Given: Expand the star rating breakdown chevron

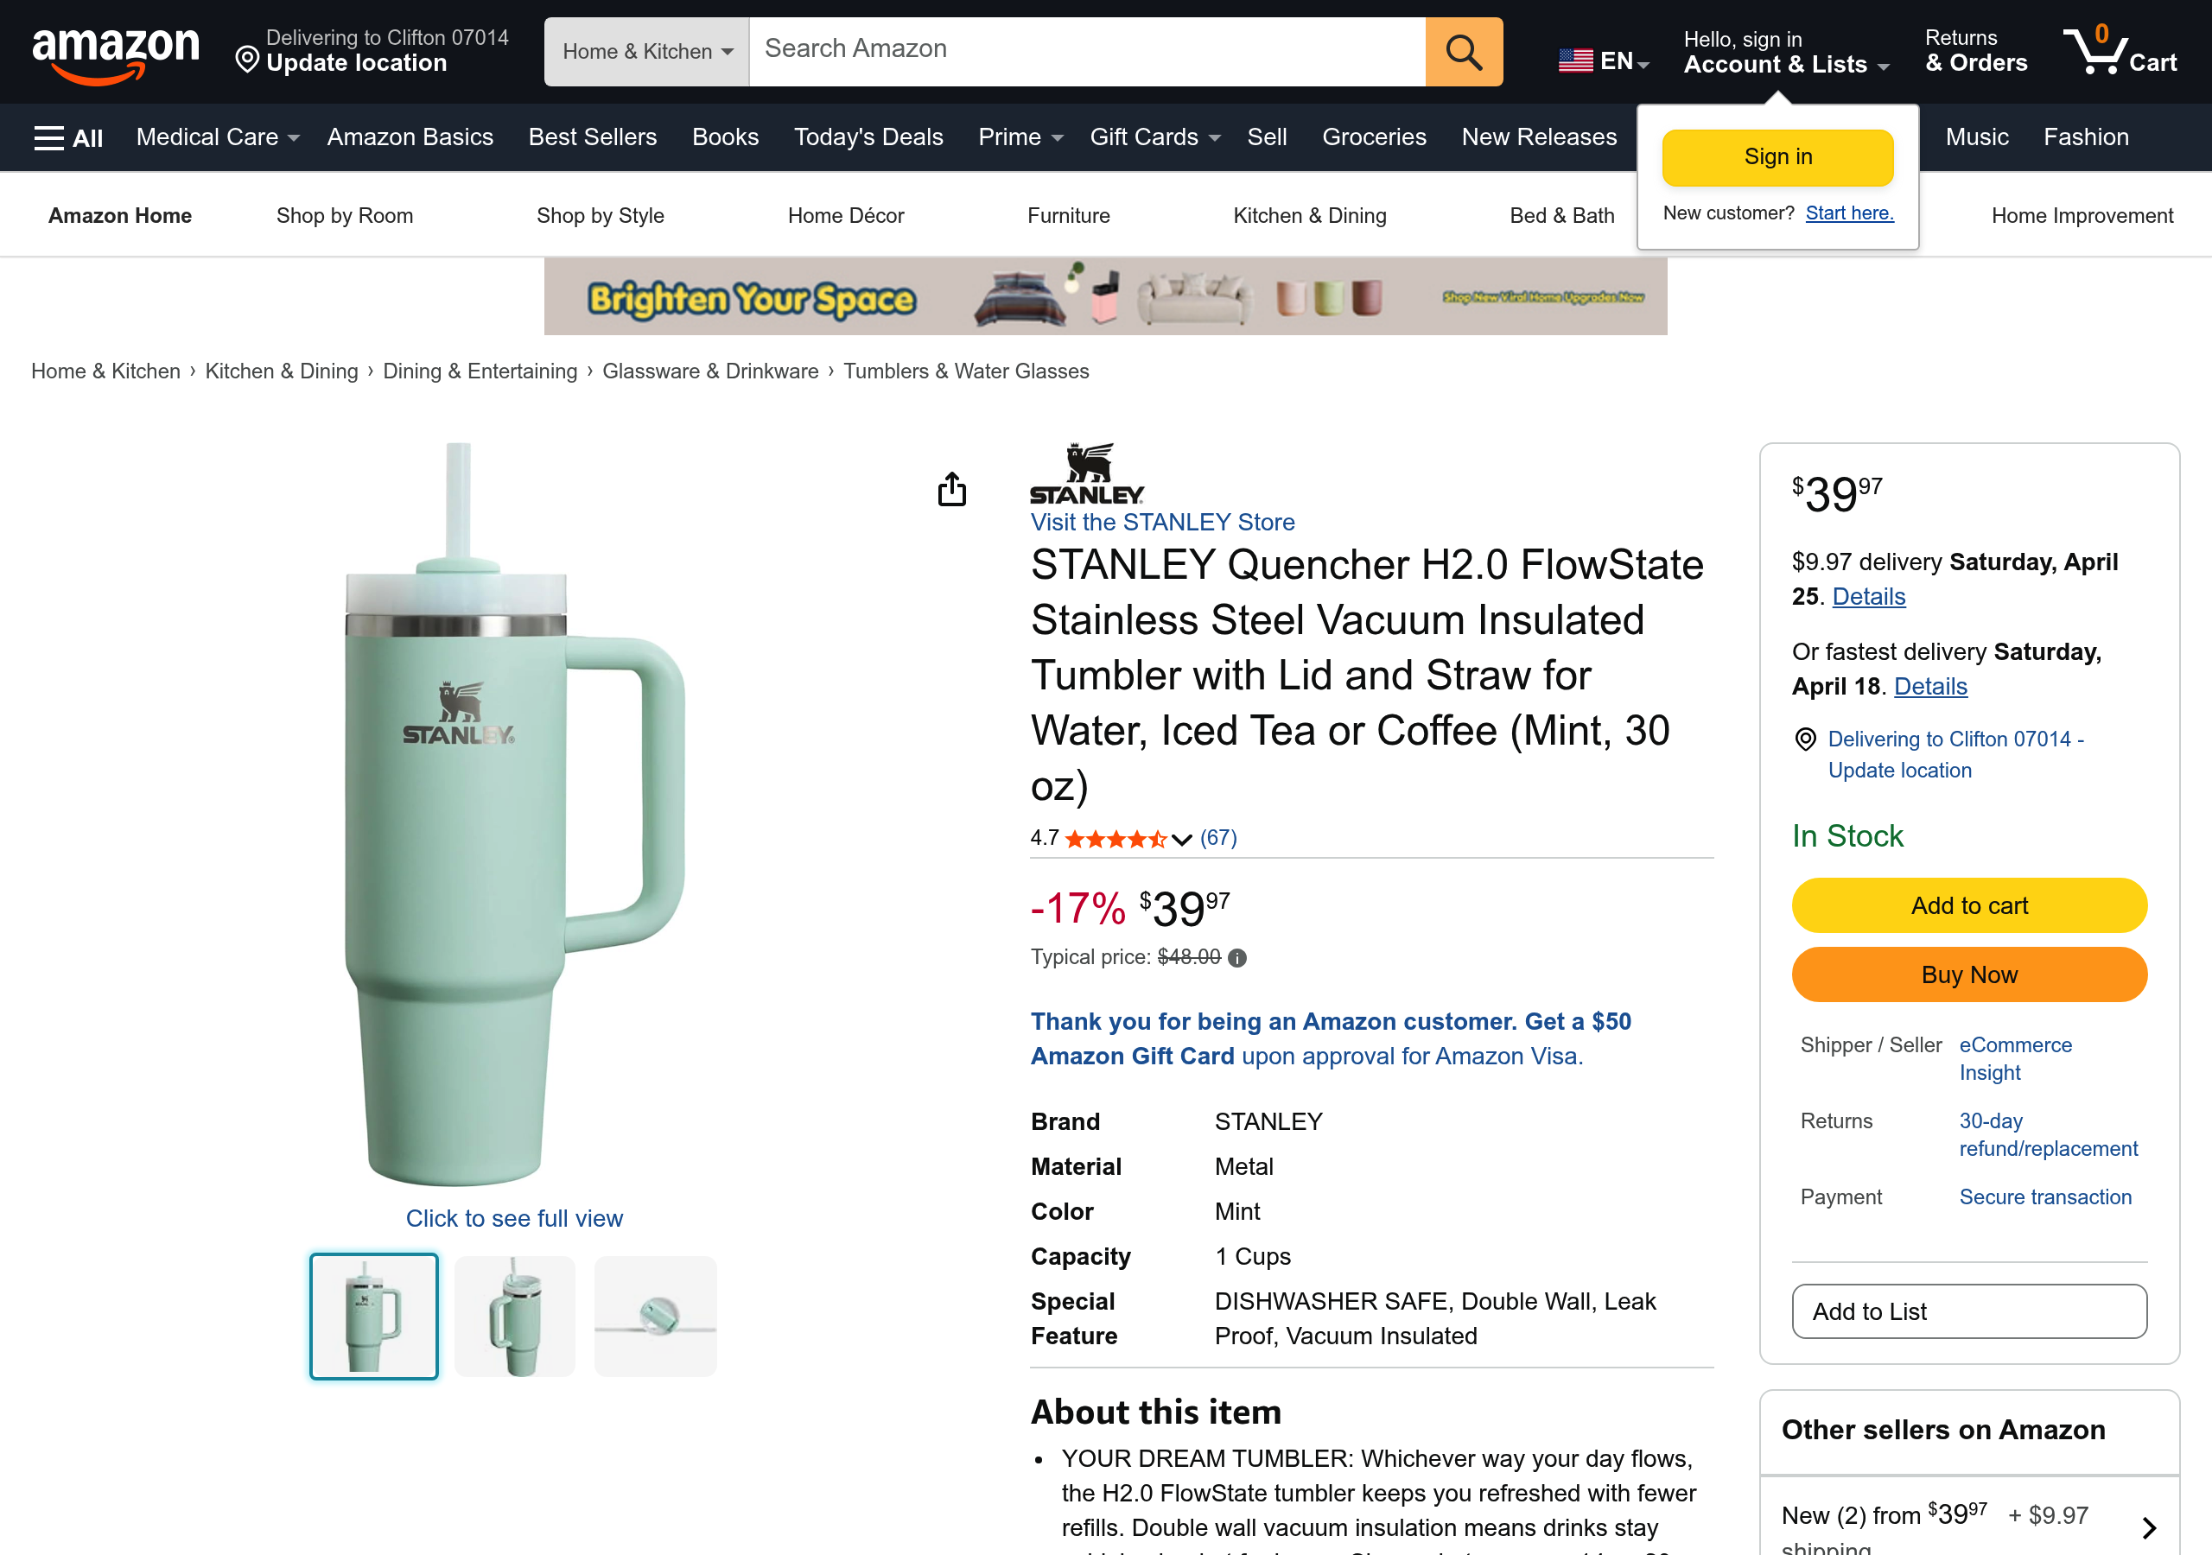Looking at the screenshot, I should [1181, 840].
